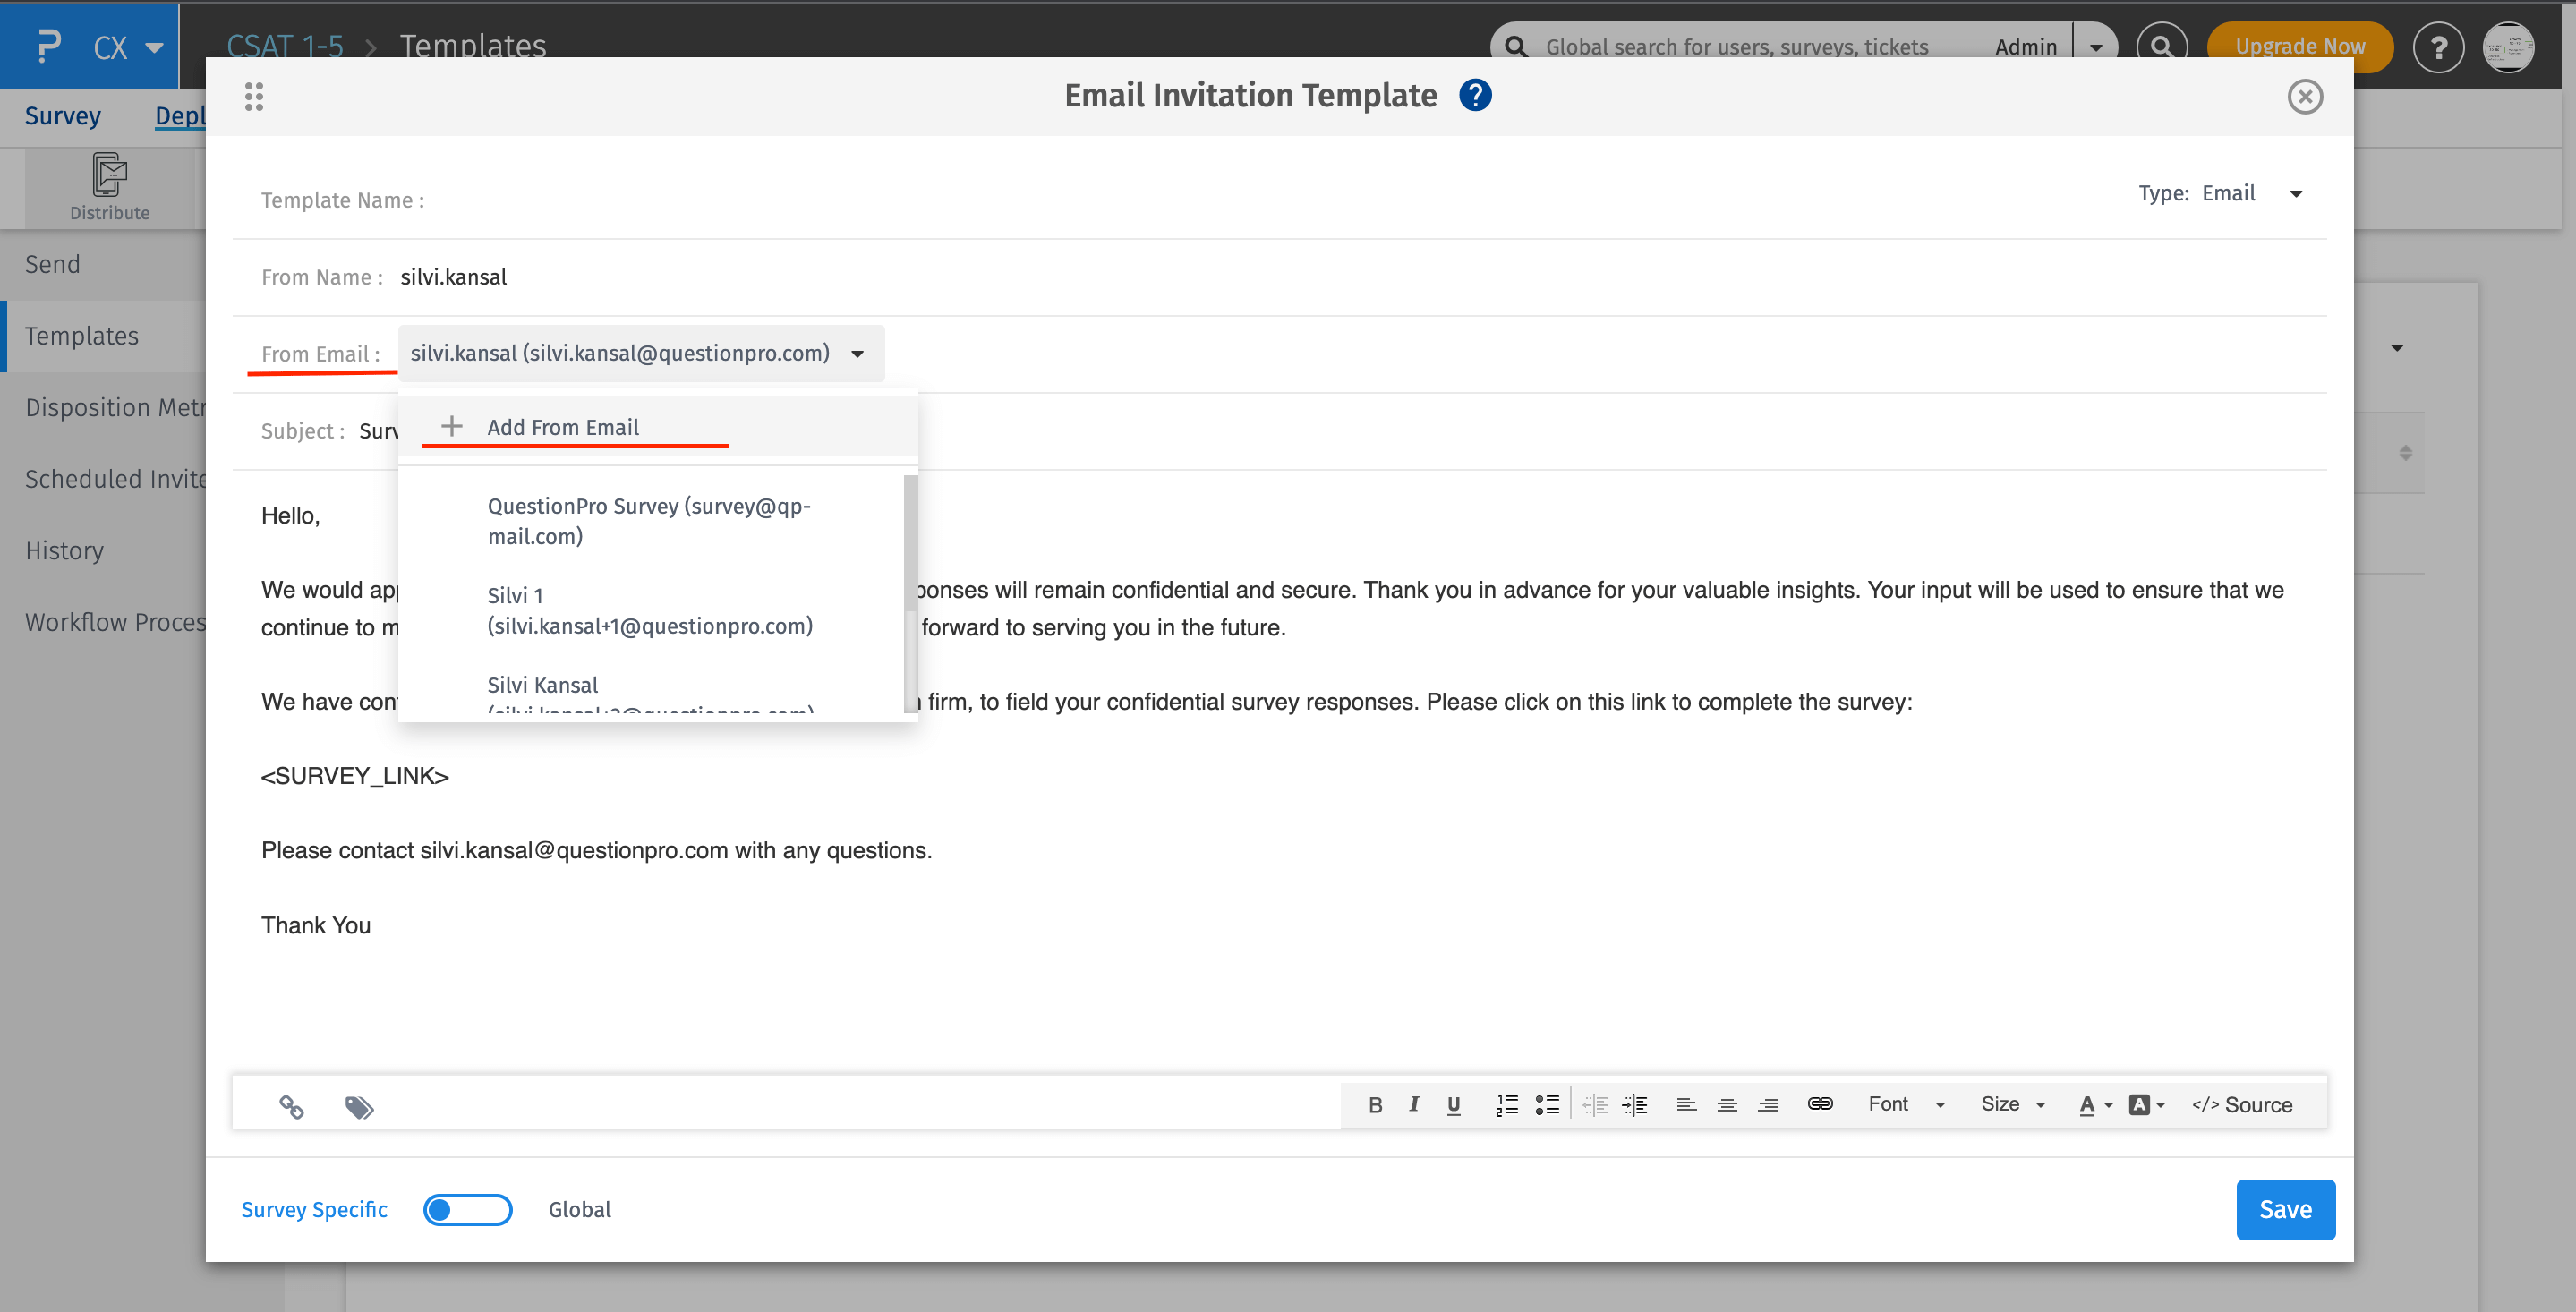Toggle bold formatting in editor toolbar
This screenshot has height=1312, width=2576.
pyautogui.click(x=1375, y=1104)
